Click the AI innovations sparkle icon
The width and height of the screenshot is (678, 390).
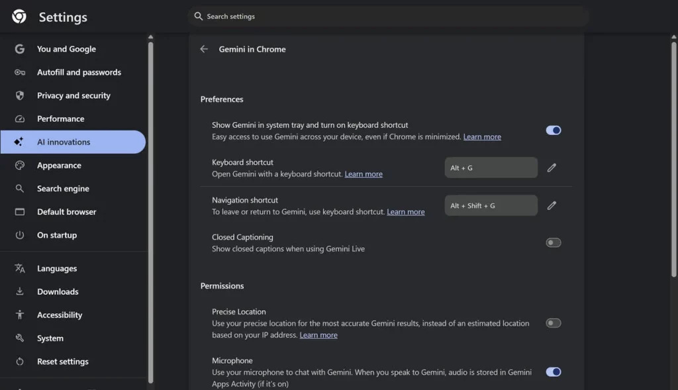tap(19, 142)
